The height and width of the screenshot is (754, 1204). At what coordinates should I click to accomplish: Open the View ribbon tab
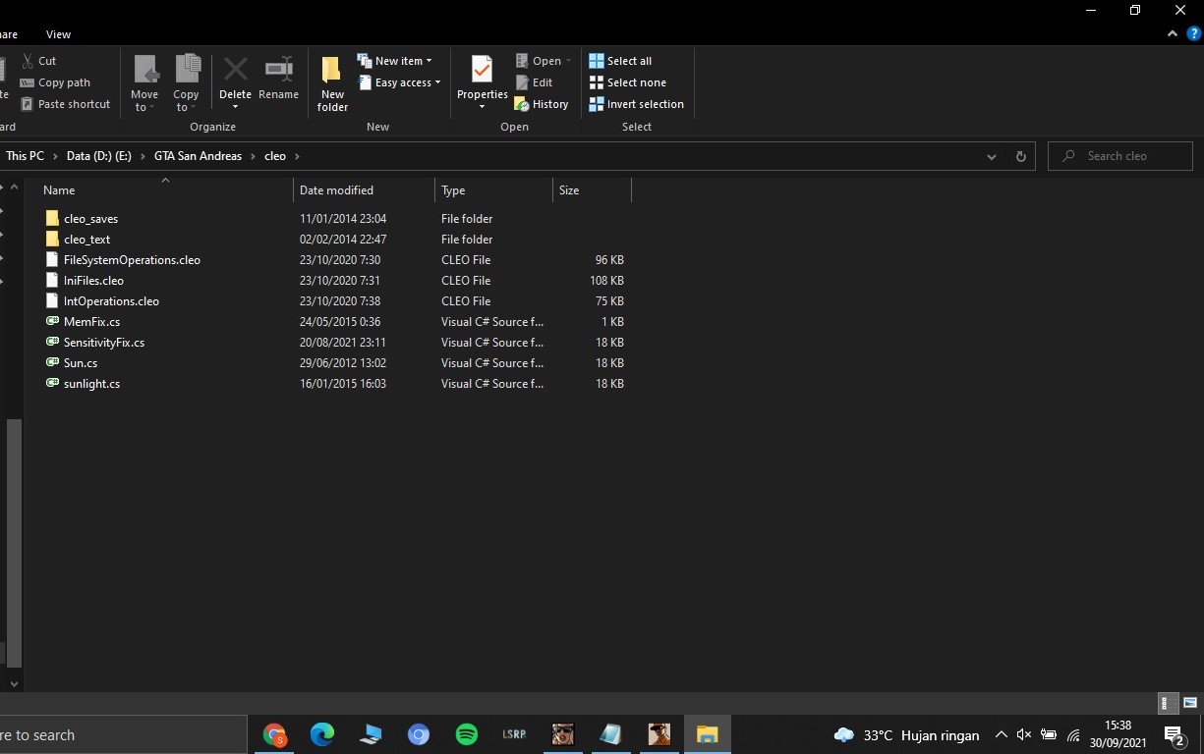point(58,34)
